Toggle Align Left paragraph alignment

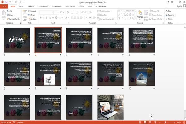72,18
